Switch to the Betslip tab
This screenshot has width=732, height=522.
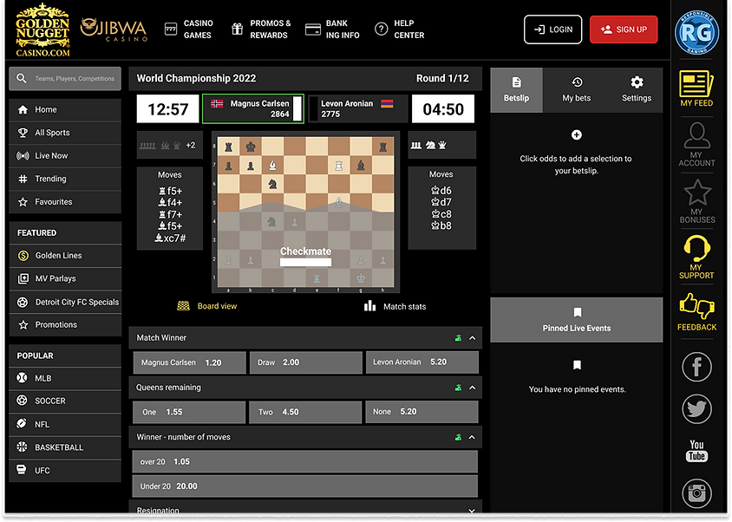pos(516,89)
